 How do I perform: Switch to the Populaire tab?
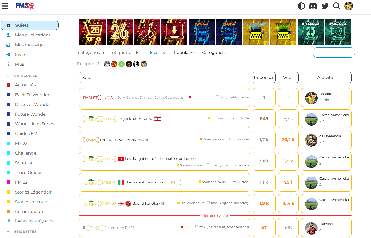pyautogui.click(x=184, y=53)
